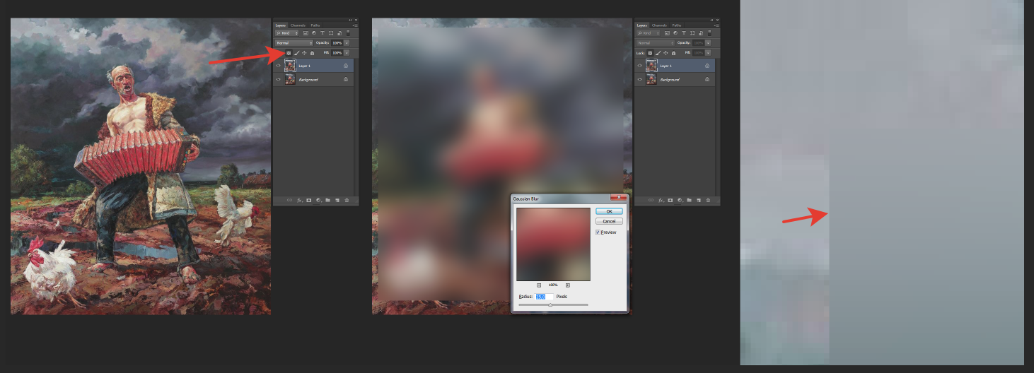The width and height of the screenshot is (1034, 373).
Task: Open Fill slider arrow in the blurred painting's panel
Action: (x=708, y=53)
